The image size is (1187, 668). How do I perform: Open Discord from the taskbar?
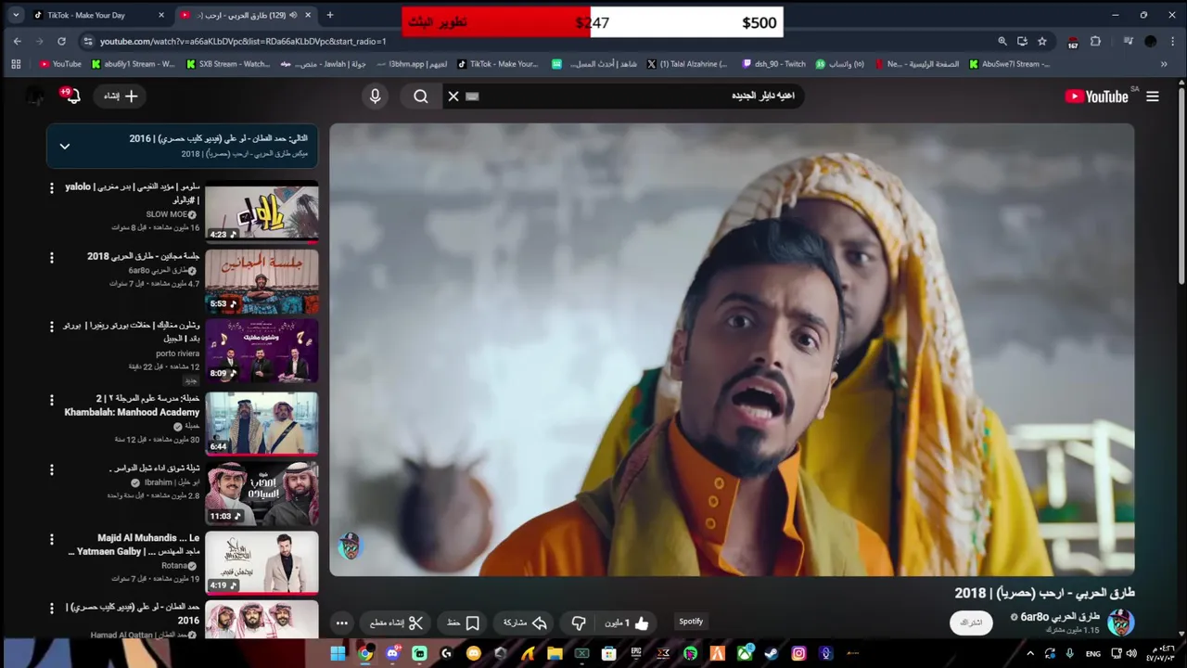(x=392, y=653)
